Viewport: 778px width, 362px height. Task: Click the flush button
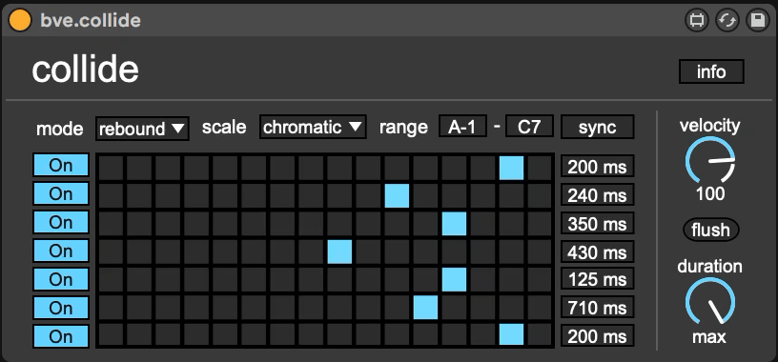711,231
